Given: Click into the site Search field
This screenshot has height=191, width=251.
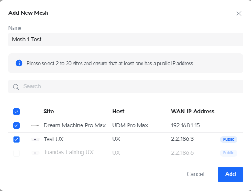Looking at the screenshot, I should (x=126, y=86).
